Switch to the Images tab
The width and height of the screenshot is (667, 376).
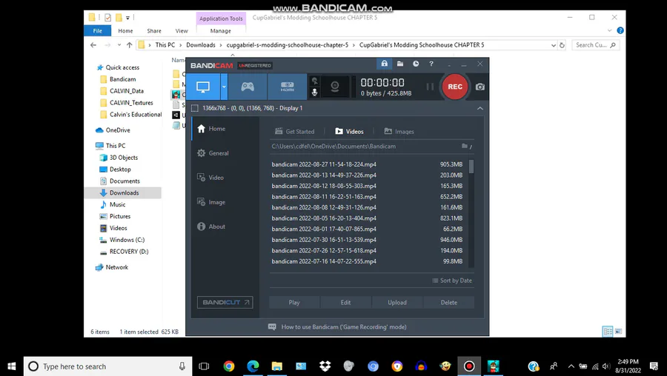click(x=399, y=132)
